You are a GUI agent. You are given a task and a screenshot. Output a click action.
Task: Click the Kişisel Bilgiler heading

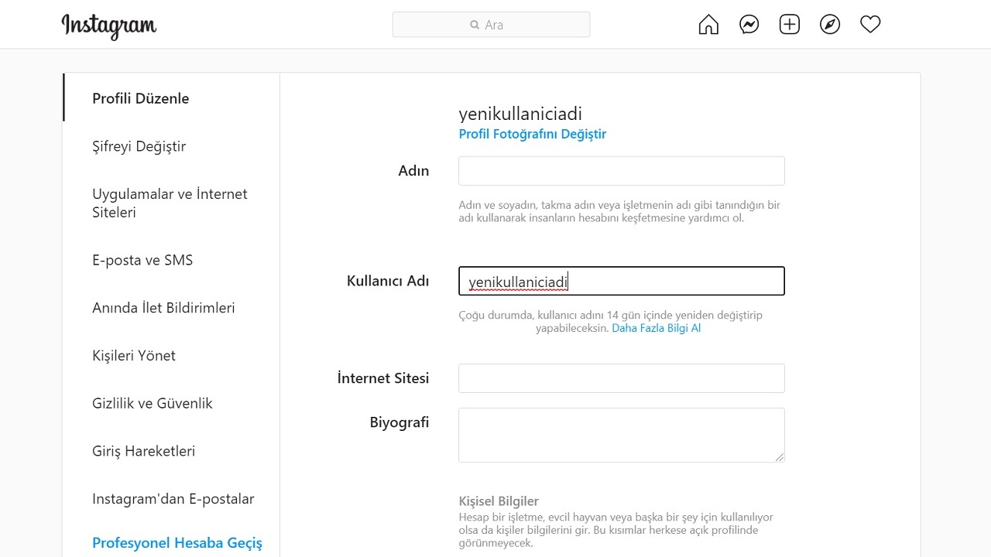pos(499,501)
